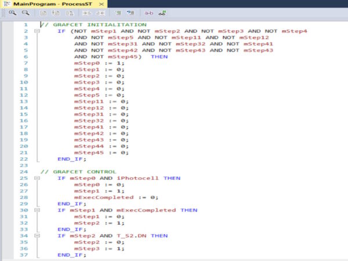This screenshot has width=348, height=261.
Task: Click line number 23 in the gutter
Action: click(24, 165)
